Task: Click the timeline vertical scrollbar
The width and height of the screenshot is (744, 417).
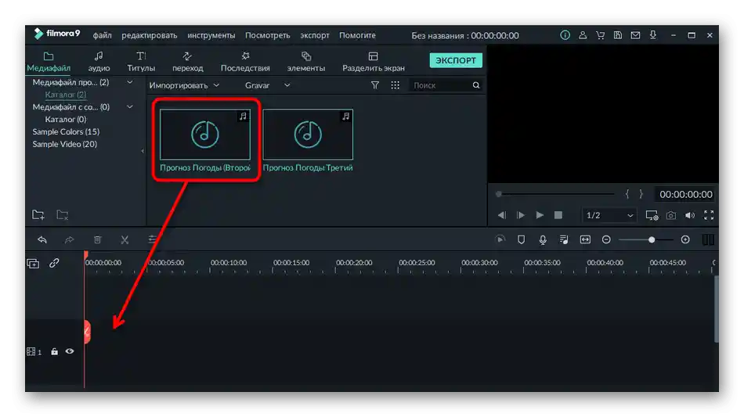Action: [x=716, y=309]
